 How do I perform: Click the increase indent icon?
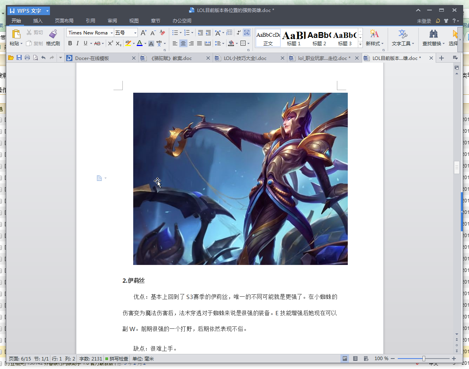[208, 32]
